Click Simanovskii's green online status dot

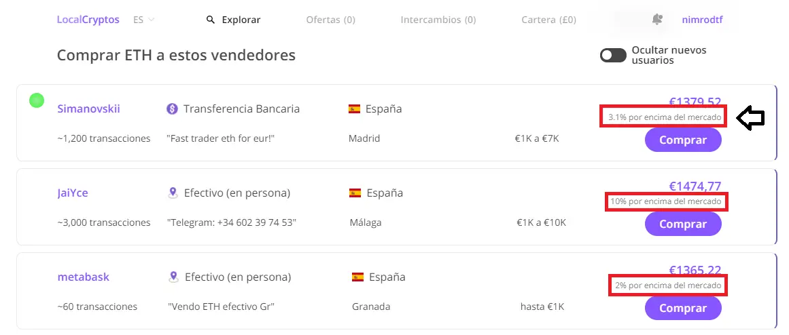37,101
